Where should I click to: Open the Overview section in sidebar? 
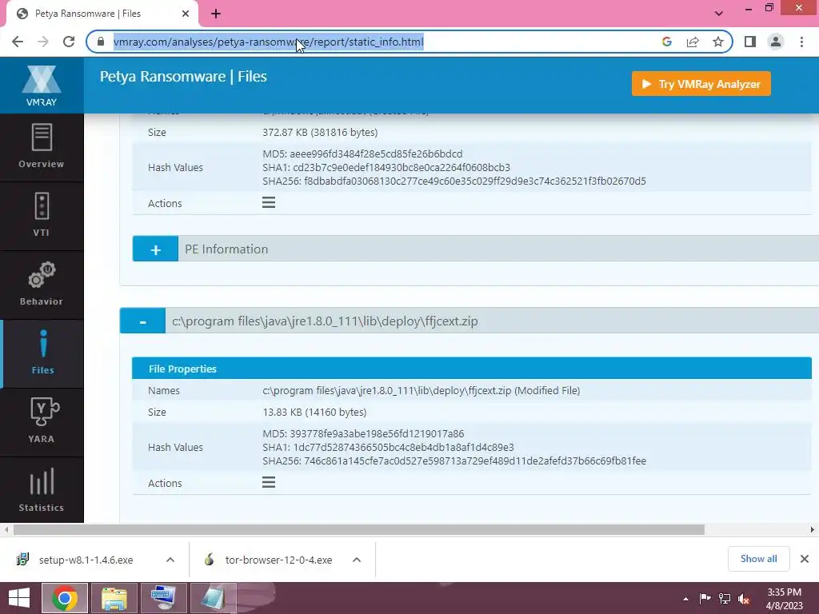(42, 147)
